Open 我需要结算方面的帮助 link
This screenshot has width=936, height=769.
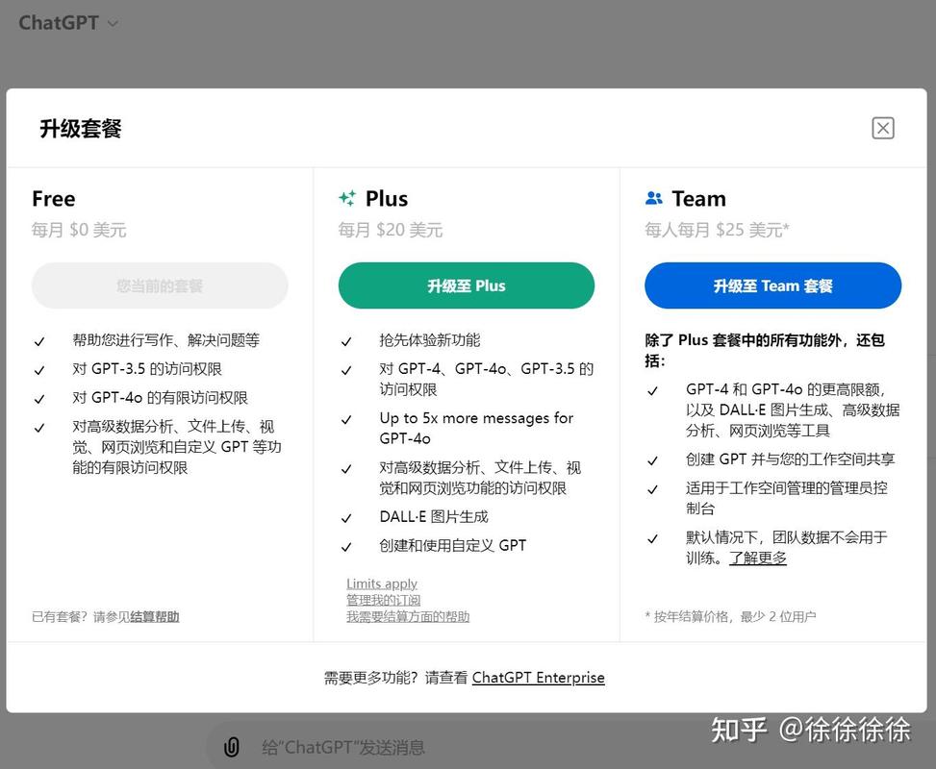click(408, 617)
